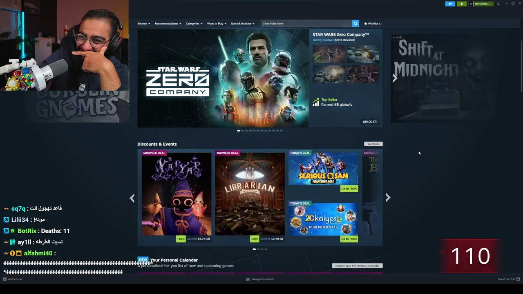Expand the Recommendations menu
This screenshot has height=294, width=523.
pos(168,23)
